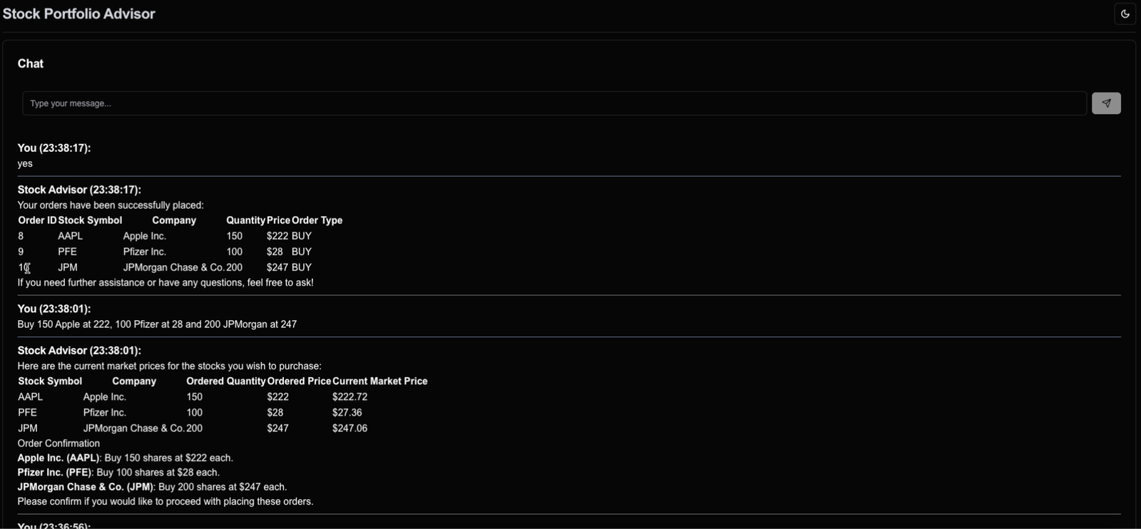
Task: Click bold 'Apple Inc. (AAPL)' confirmation text
Action: (x=58, y=458)
